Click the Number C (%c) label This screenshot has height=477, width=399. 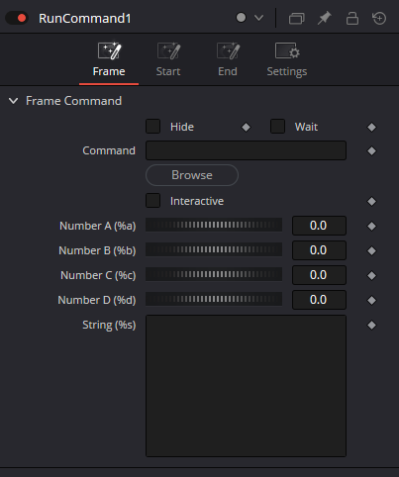tap(98, 275)
